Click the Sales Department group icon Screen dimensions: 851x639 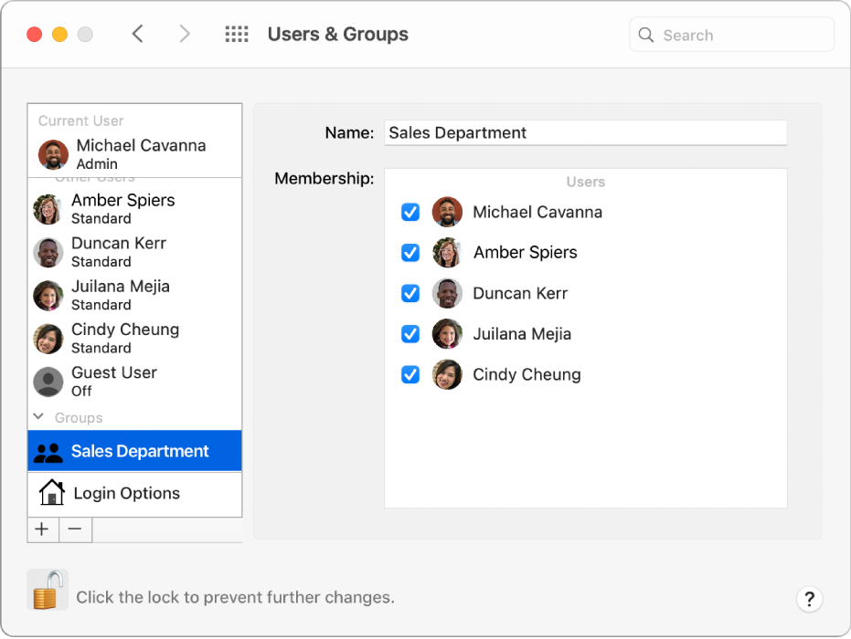click(48, 450)
